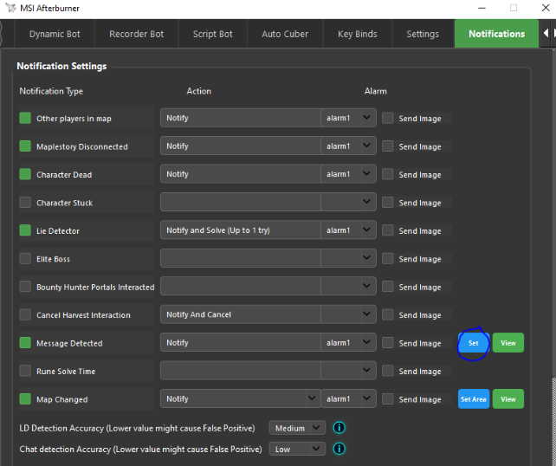556x466 pixels.
Task: Click the info icon beside LD Detection Accuracy
Action: coord(339,428)
